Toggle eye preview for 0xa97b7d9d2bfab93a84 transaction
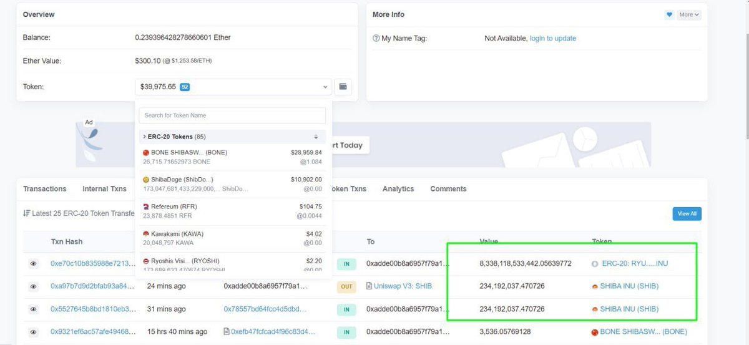The image size is (749, 345). coord(34,286)
